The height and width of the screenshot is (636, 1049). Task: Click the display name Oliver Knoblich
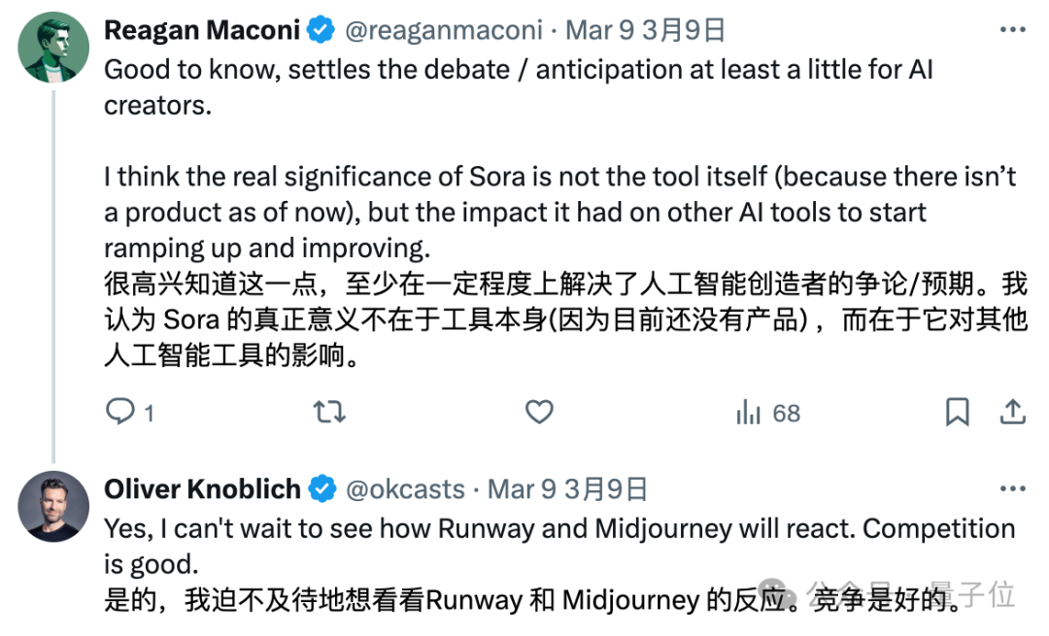tap(201, 488)
